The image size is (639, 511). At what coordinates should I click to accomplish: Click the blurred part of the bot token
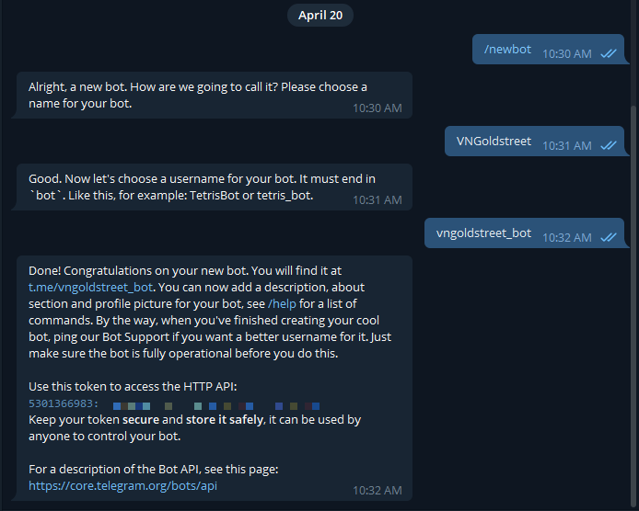(x=216, y=404)
